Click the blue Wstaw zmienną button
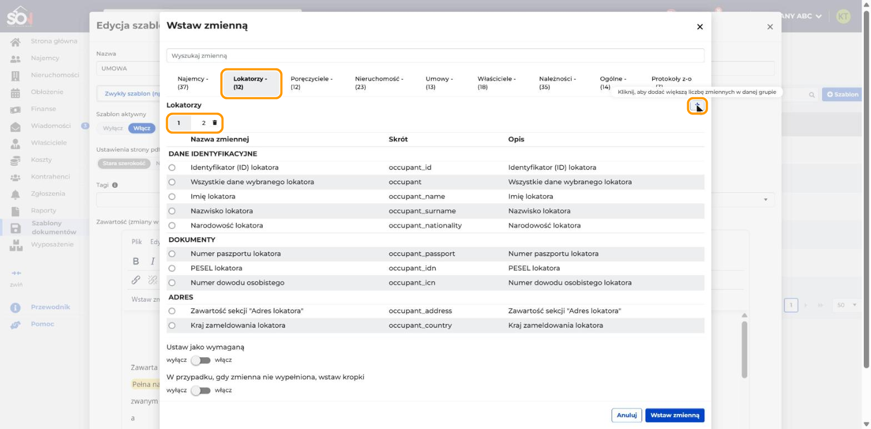 click(x=675, y=415)
